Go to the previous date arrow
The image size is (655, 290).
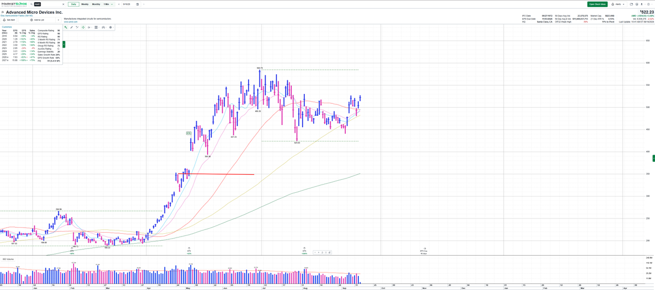click(119, 4)
